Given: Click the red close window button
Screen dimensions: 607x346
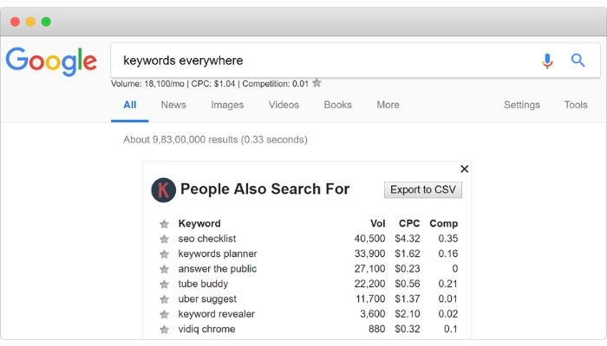Looking at the screenshot, I should point(15,22).
